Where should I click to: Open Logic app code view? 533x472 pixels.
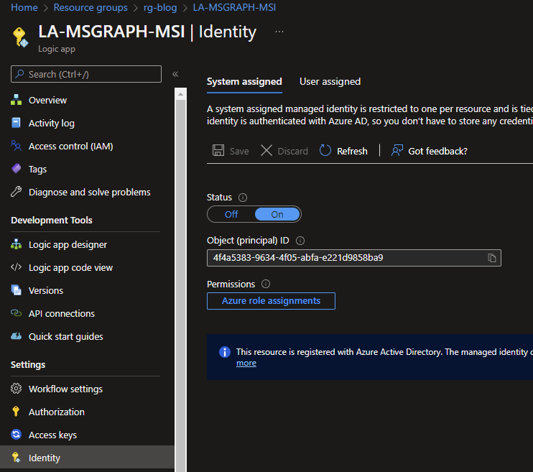click(70, 268)
